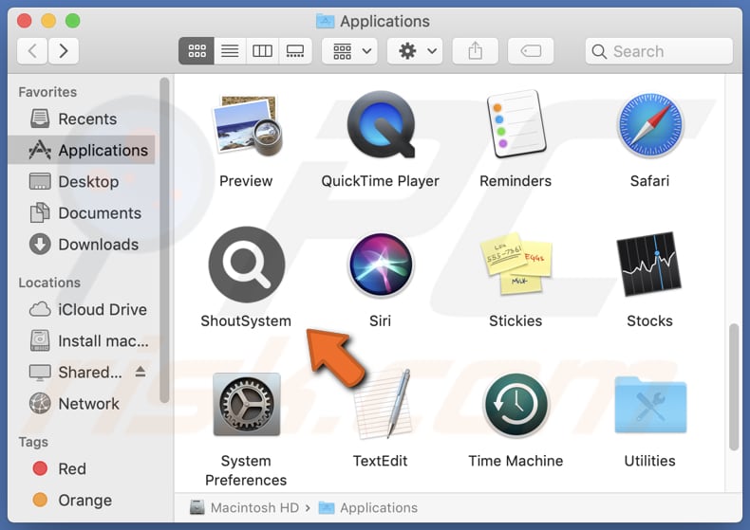This screenshot has width=750, height=530.
Task: Click the Time Machine name label
Action: pos(516,461)
